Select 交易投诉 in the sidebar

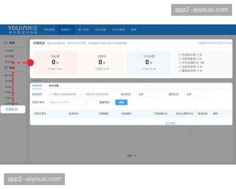pos(13,109)
